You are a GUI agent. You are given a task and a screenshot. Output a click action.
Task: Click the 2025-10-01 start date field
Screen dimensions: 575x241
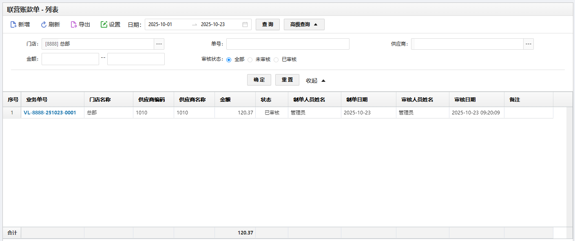[167, 24]
